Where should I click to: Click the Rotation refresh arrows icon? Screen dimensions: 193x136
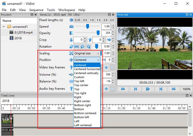[71, 47]
